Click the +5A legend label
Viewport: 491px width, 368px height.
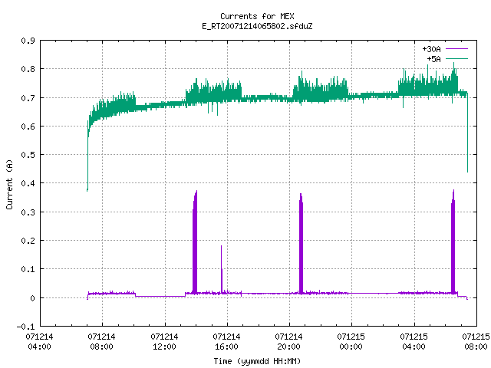pyautogui.click(x=433, y=59)
